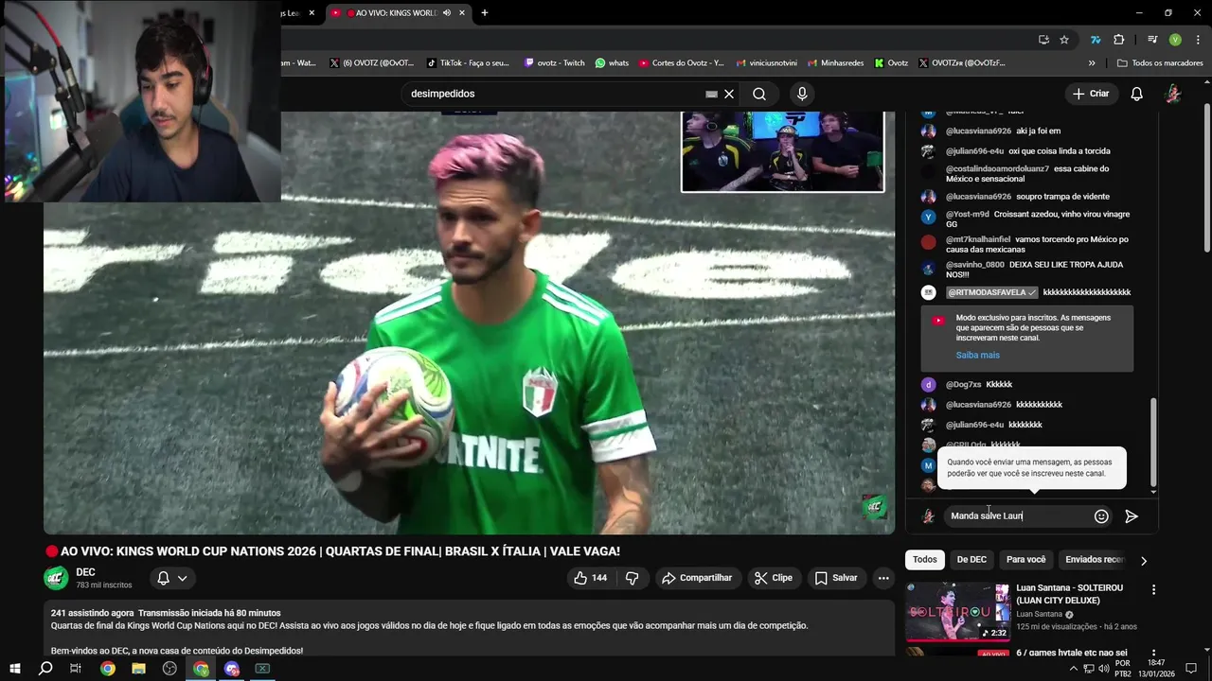Open the emoji picker in chat
The width and height of the screenshot is (1212, 681).
pyautogui.click(x=1101, y=516)
